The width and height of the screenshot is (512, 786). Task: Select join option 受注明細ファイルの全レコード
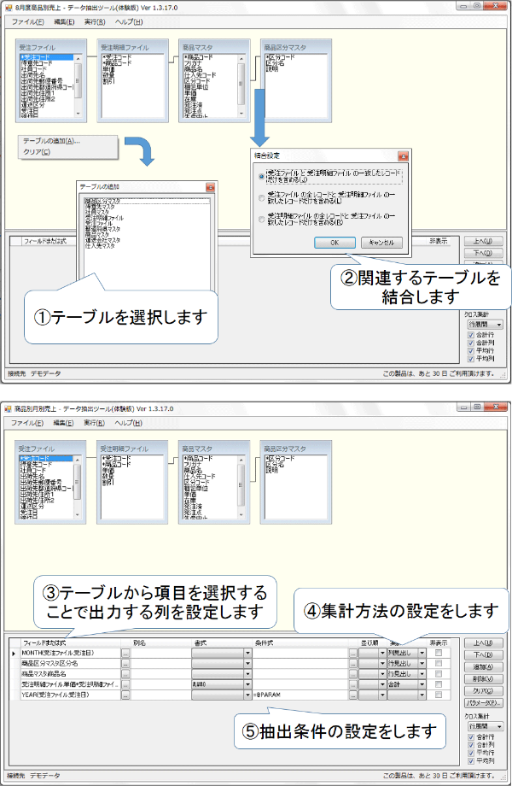click(x=261, y=219)
